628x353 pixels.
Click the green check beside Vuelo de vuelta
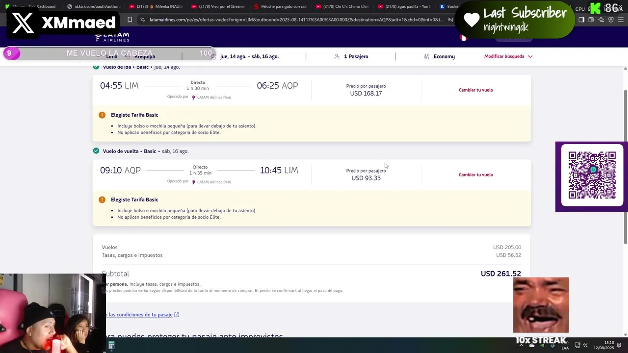point(96,151)
